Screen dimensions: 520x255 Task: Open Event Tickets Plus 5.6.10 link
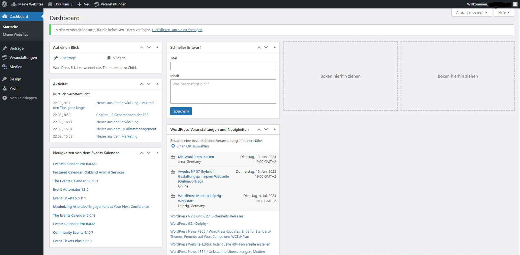pyautogui.click(x=72, y=241)
